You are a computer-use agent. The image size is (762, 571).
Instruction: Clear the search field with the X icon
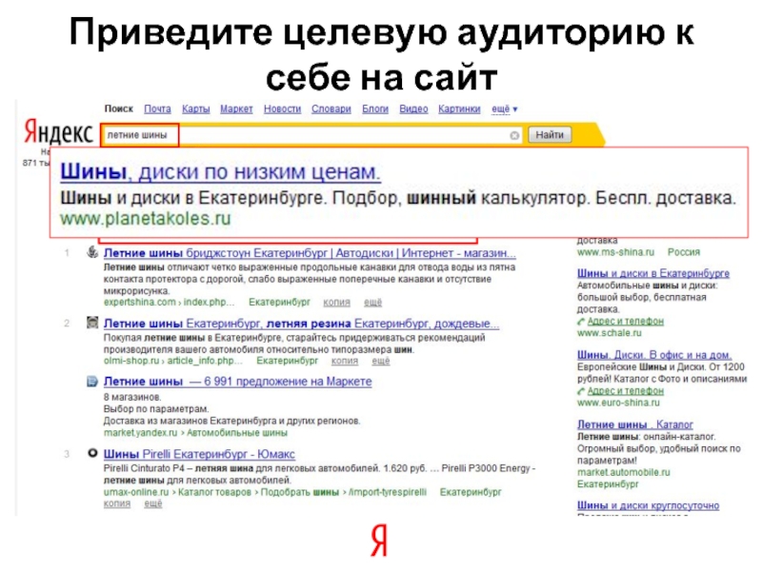(514, 135)
